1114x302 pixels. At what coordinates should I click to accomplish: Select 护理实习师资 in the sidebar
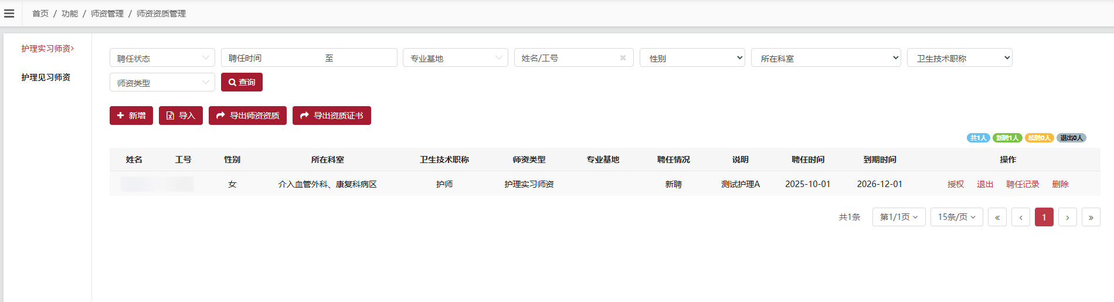tap(47, 49)
